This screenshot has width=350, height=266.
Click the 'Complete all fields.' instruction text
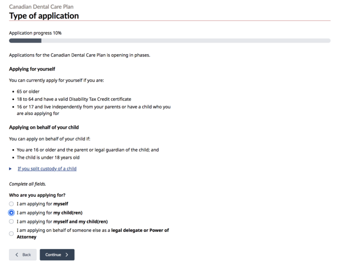point(28,184)
